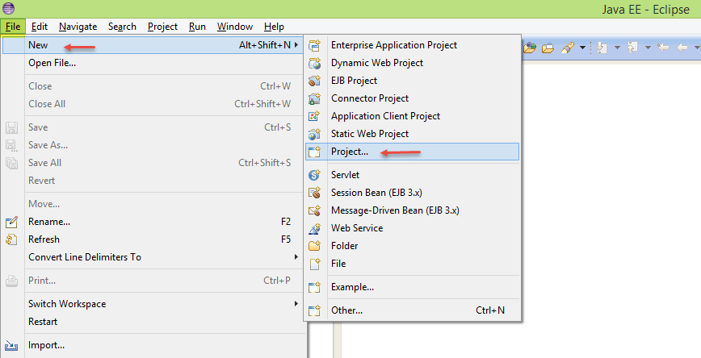The image size is (701, 358).
Task: Click the Next Annotation toolbar icon
Action: (602, 47)
